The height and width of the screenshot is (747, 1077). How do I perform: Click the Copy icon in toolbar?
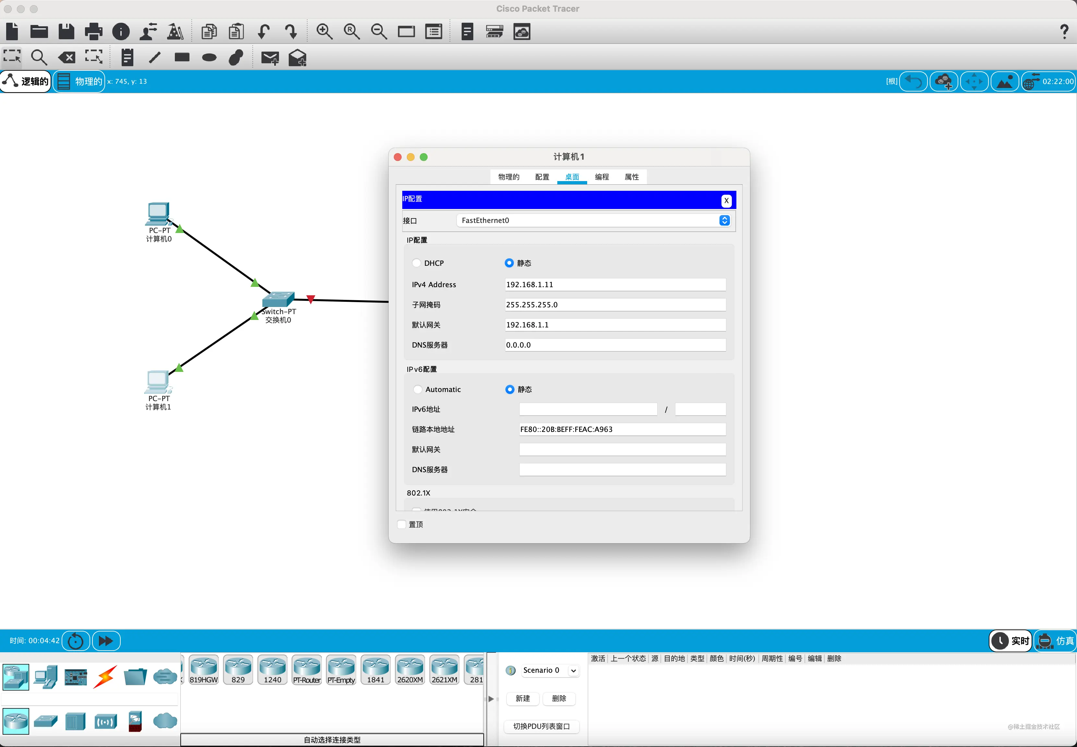[209, 31]
